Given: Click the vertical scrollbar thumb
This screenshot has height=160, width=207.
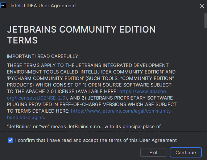Looking at the screenshot, I should click(206, 21).
